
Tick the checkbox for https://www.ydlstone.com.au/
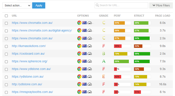(x=6, y=69)
